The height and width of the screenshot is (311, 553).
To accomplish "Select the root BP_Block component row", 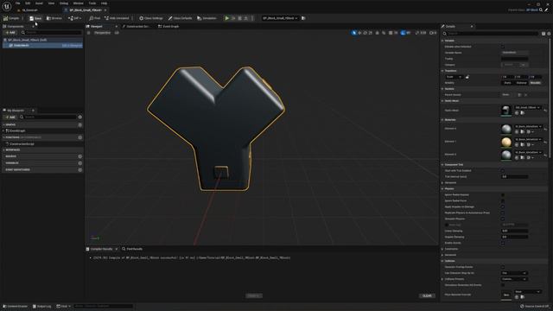I will pyautogui.click(x=42, y=41).
